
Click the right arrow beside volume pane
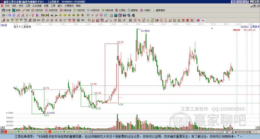point(257,127)
